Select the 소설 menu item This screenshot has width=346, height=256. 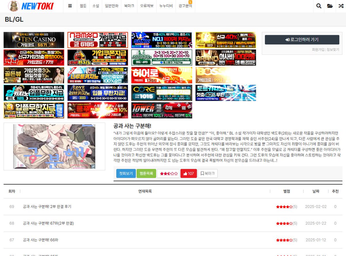(95, 6)
